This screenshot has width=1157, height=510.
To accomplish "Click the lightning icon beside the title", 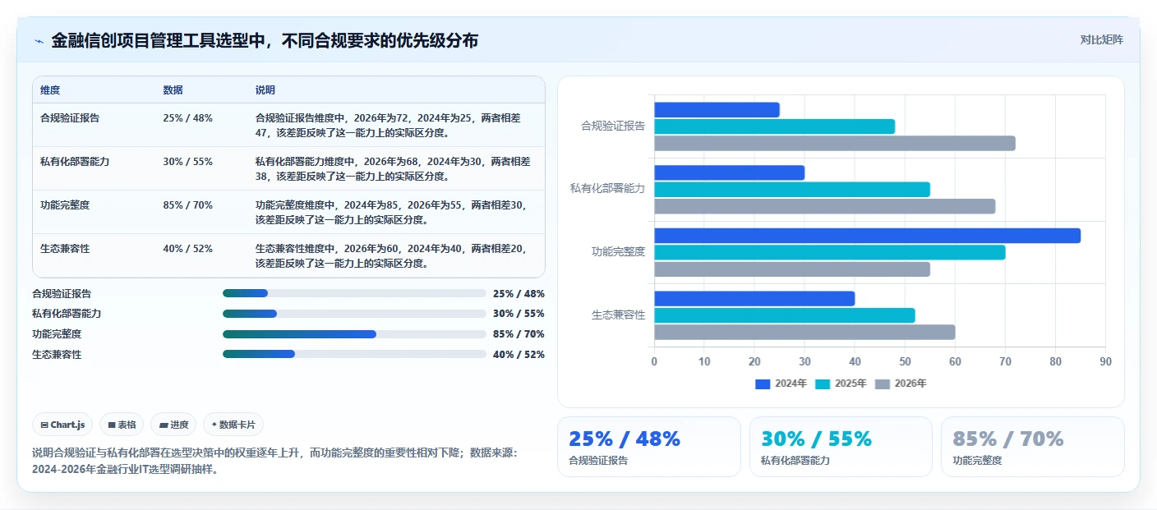I will (x=39, y=41).
